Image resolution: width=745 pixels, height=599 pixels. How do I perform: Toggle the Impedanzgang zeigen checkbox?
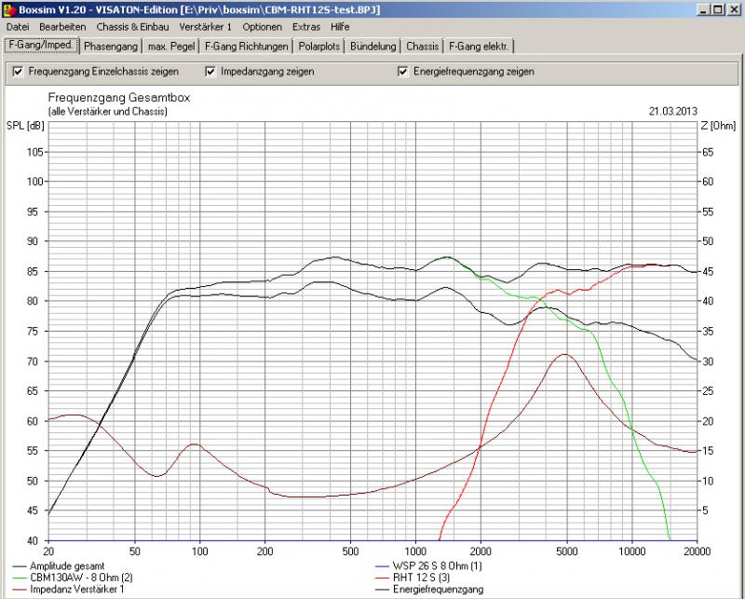pyautogui.click(x=210, y=72)
